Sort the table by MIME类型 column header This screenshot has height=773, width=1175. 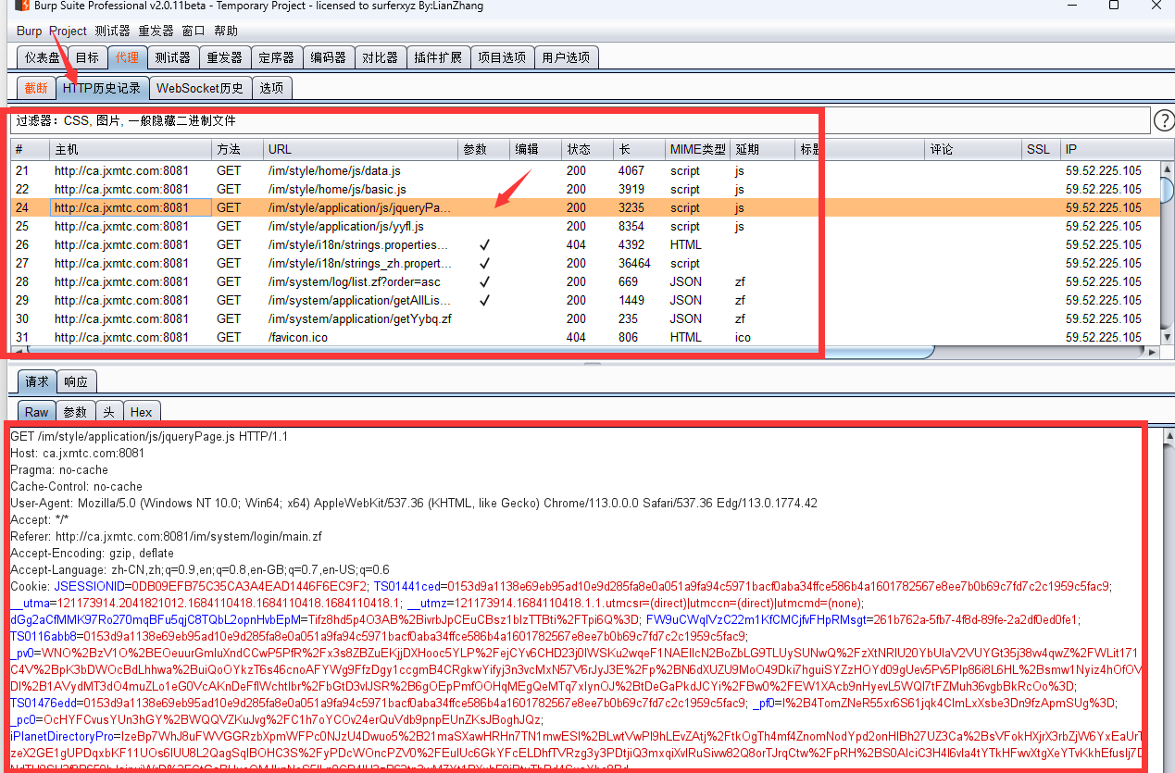point(697,150)
